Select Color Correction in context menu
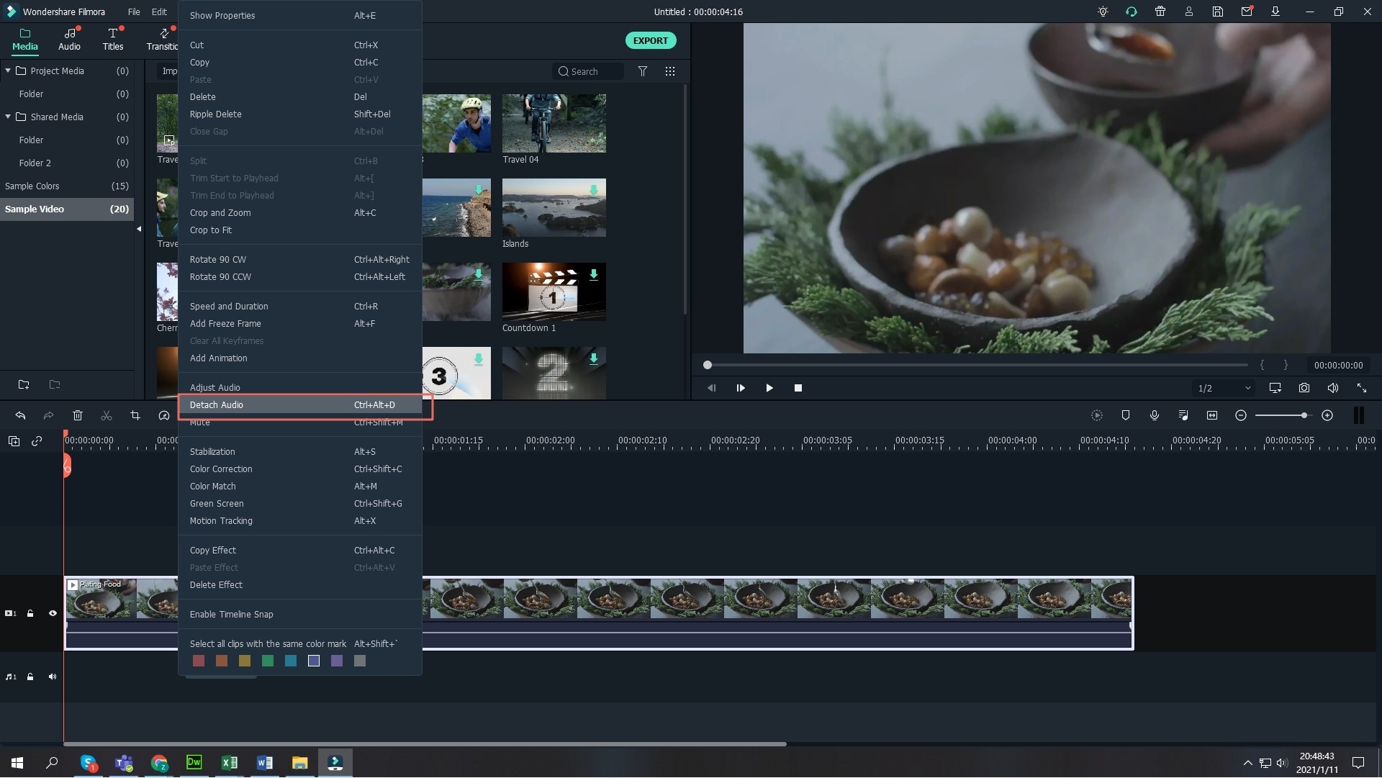The image size is (1382, 778). click(222, 469)
